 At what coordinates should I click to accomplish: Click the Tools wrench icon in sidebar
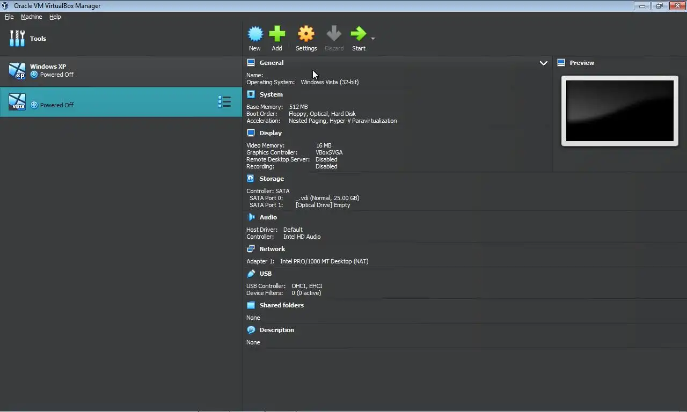click(x=17, y=39)
